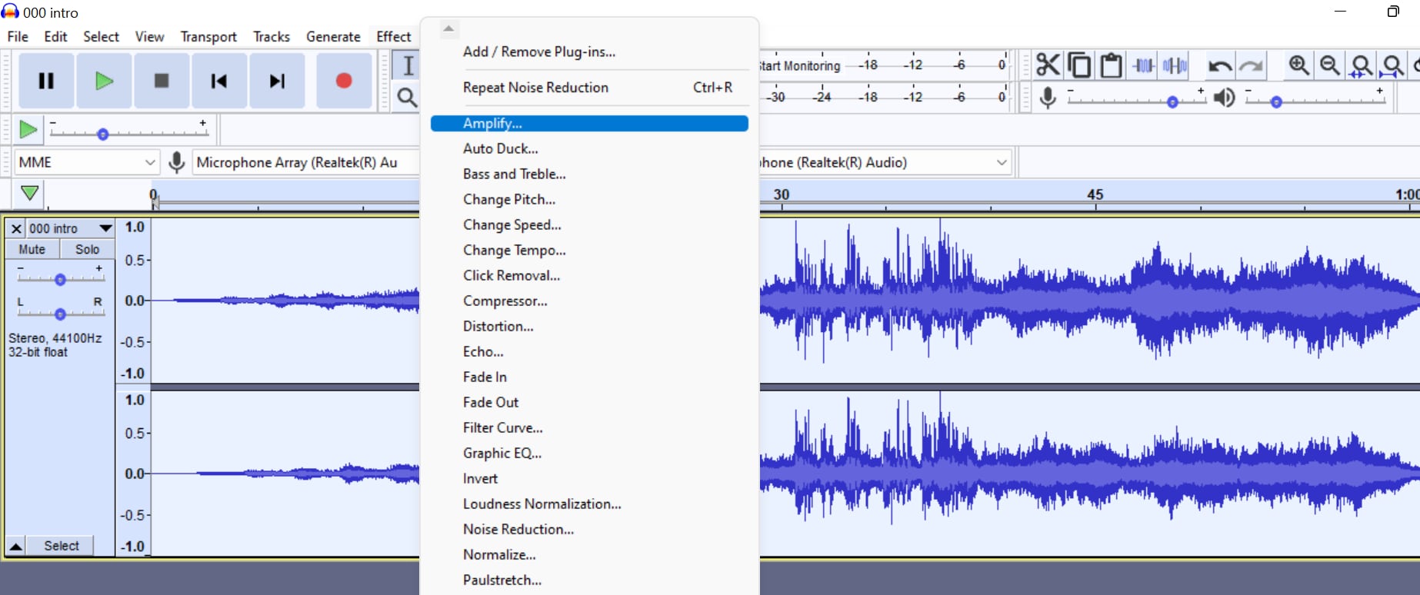Choose Repeat Noise Reduction
The width and height of the screenshot is (1420, 595).
(x=589, y=88)
